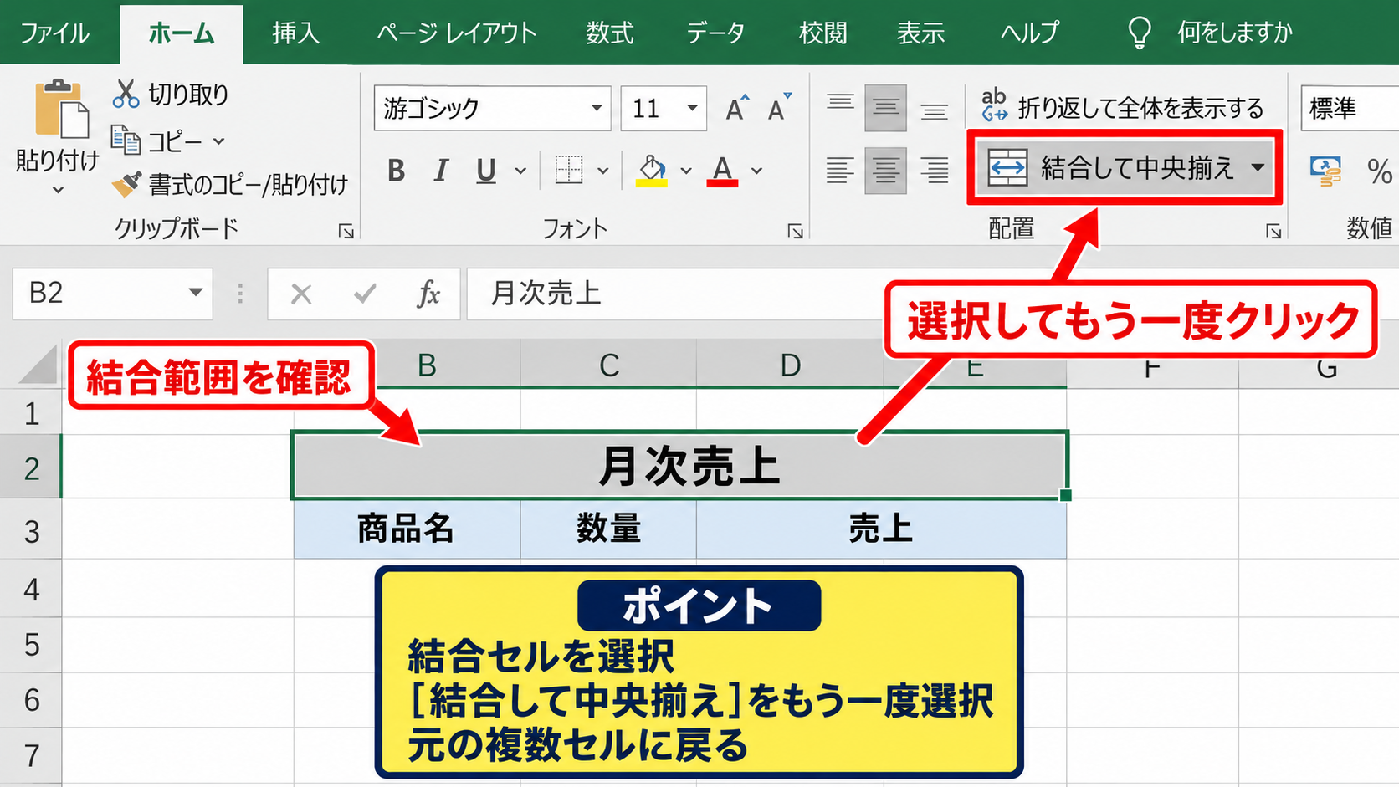This screenshot has height=787, width=1399.
Task: Click Select All corner triangle
Action: pyautogui.click(x=37, y=365)
